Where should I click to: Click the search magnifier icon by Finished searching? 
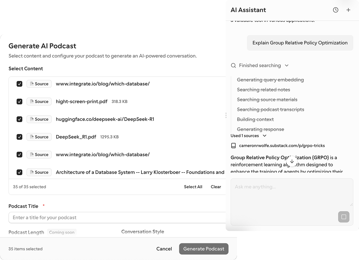click(x=233, y=65)
